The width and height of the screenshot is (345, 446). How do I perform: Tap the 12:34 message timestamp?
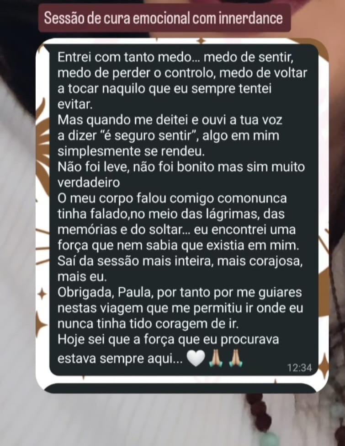(x=299, y=368)
